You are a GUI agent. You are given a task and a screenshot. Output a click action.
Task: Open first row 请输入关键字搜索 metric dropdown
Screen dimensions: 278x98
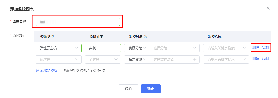tap(226, 48)
